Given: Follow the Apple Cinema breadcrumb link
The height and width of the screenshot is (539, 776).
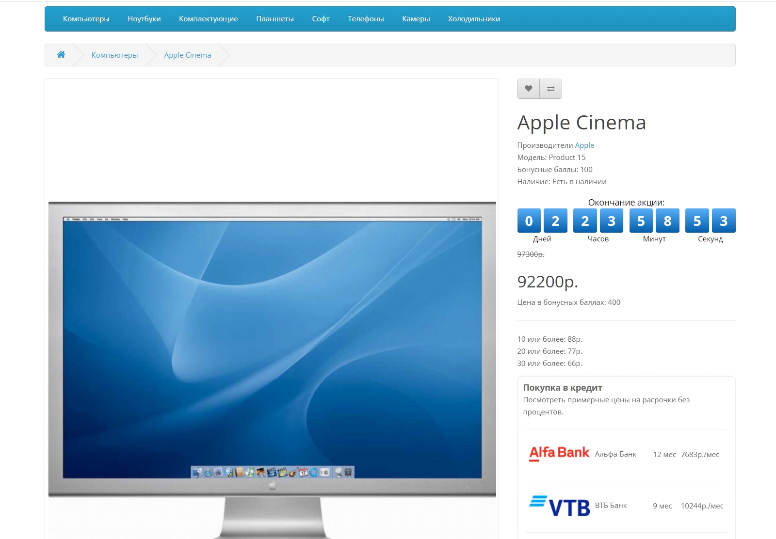Looking at the screenshot, I should click(x=188, y=55).
